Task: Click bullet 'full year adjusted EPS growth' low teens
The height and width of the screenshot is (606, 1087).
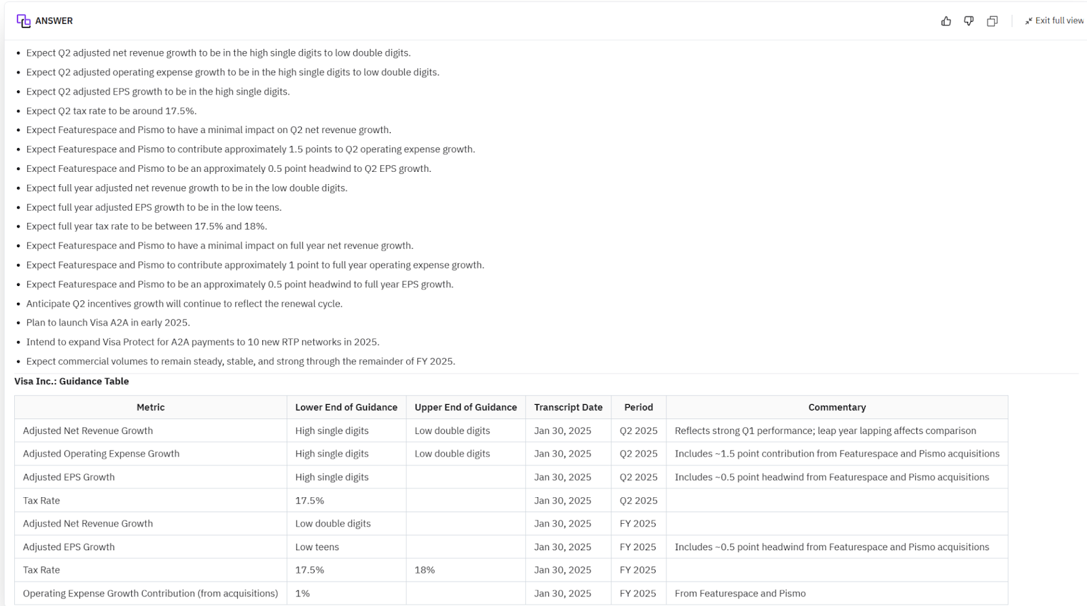Action: (154, 207)
